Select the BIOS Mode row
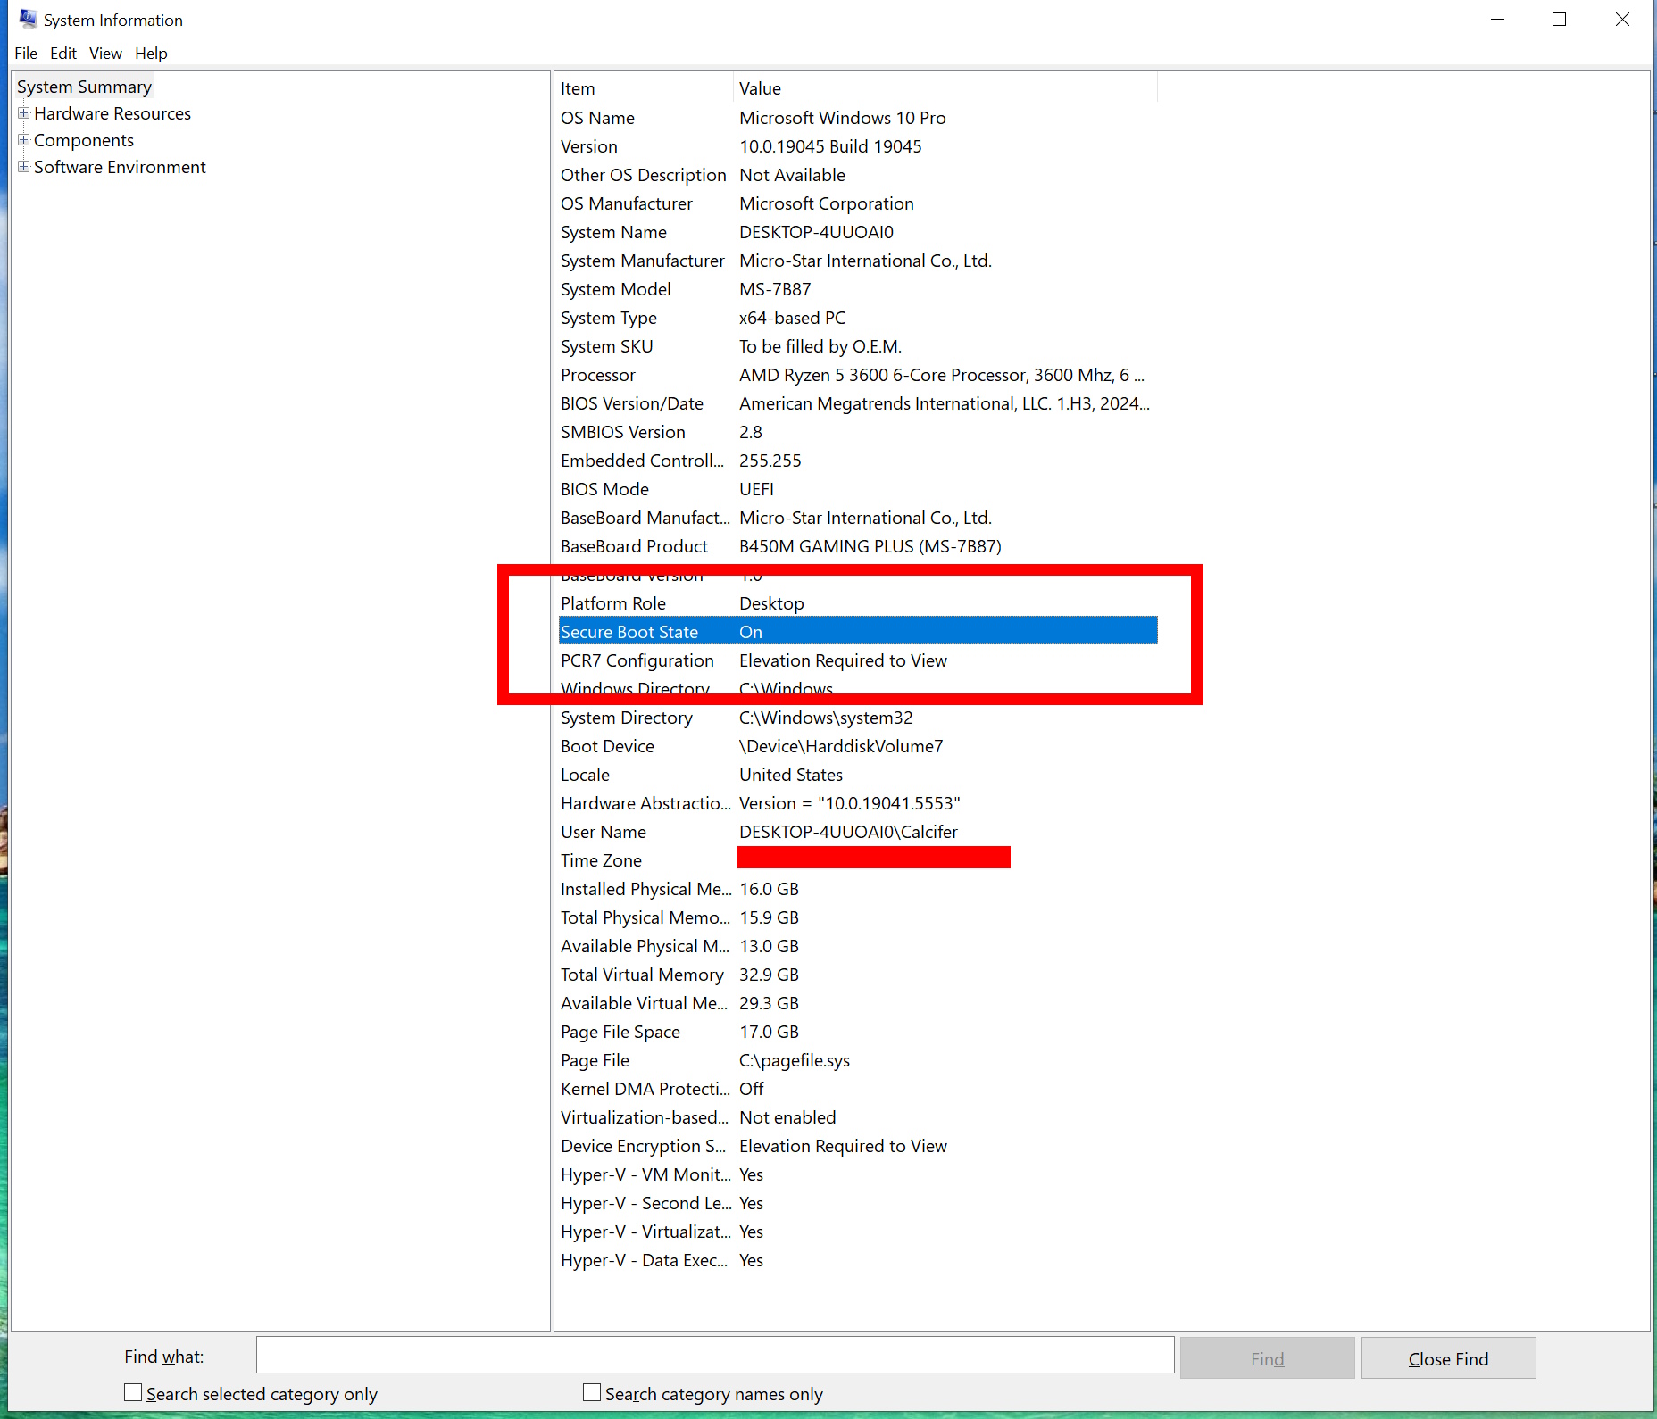Viewport: 1657px width, 1419px height. click(858, 489)
